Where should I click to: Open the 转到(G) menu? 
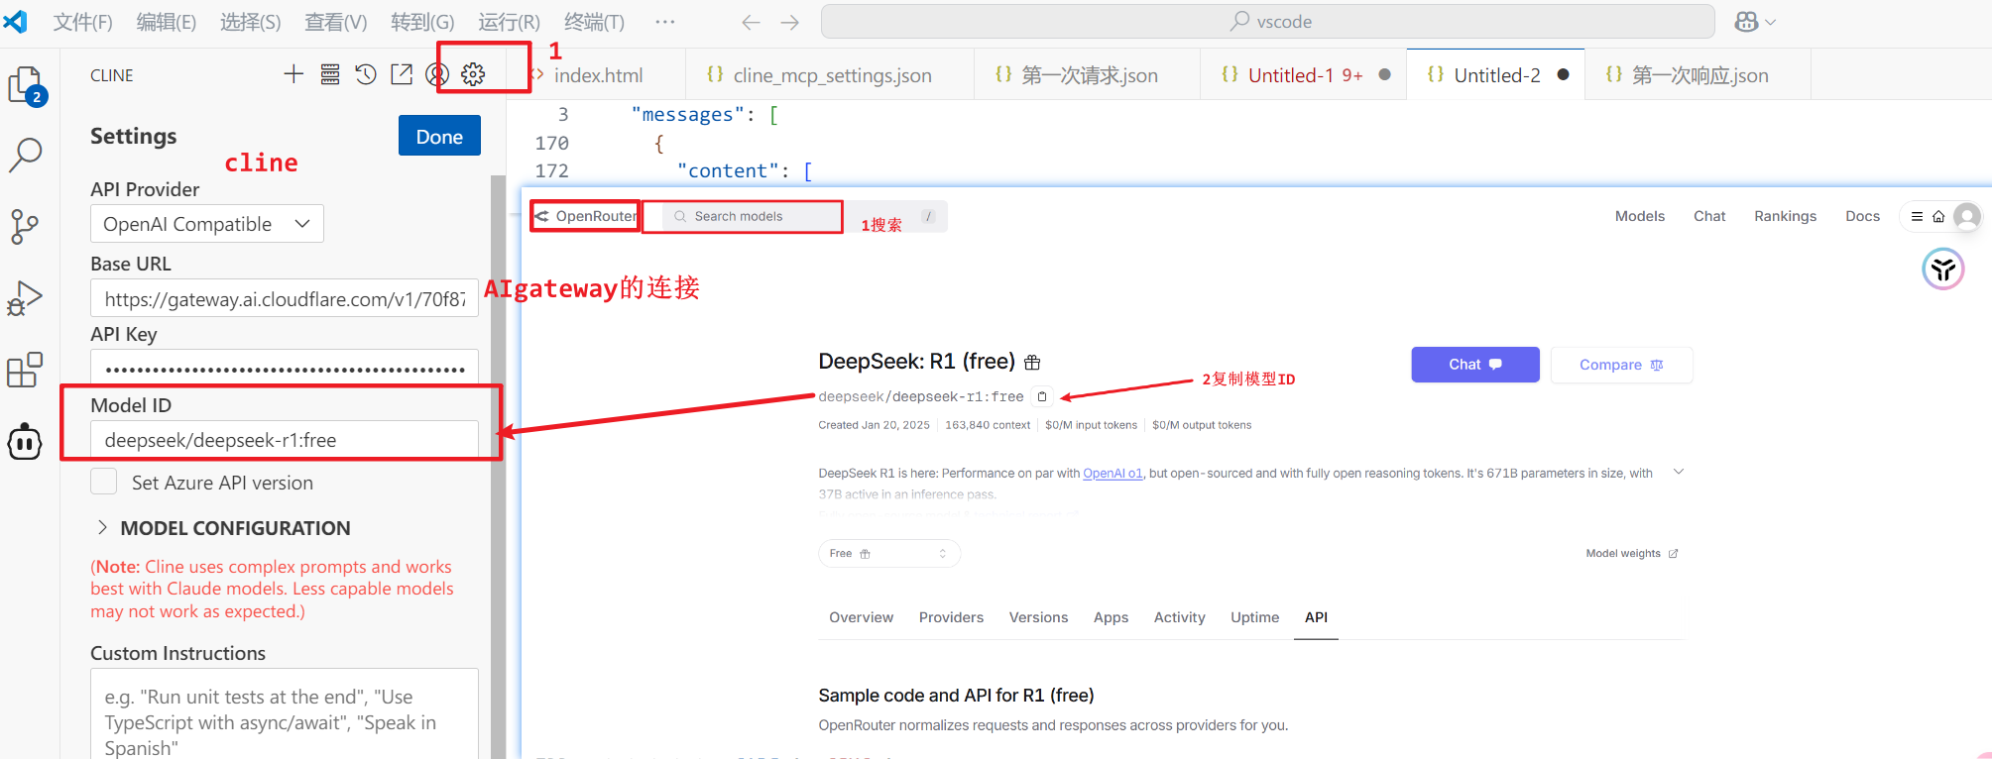(x=422, y=22)
